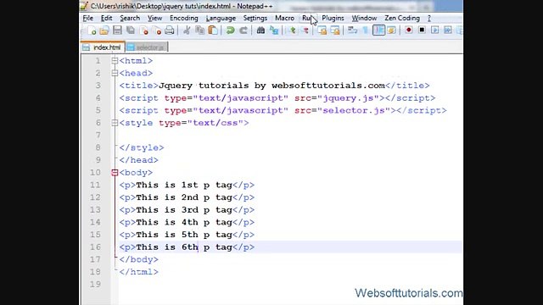This screenshot has height=305, width=543.
Task: Undo the last edit with the green arrow
Action: pyautogui.click(x=230, y=30)
